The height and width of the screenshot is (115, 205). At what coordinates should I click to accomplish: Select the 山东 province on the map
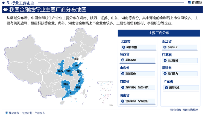77,65
